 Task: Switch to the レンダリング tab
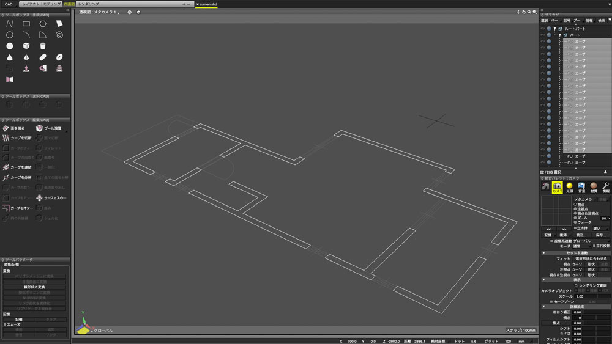click(x=89, y=4)
